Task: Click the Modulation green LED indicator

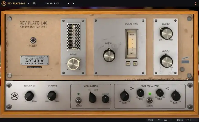Action: coord(78,94)
